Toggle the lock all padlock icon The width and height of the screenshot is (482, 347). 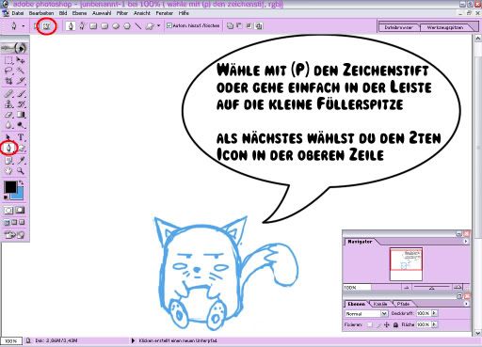click(395, 324)
